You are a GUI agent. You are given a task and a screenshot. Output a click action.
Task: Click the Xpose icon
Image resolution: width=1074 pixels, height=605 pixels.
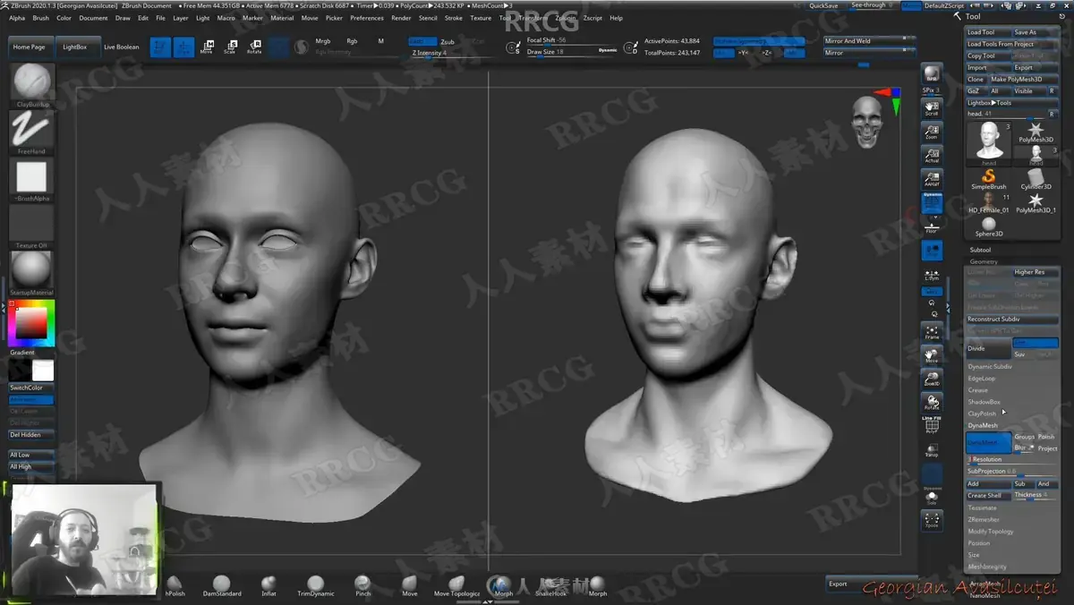(932, 520)
